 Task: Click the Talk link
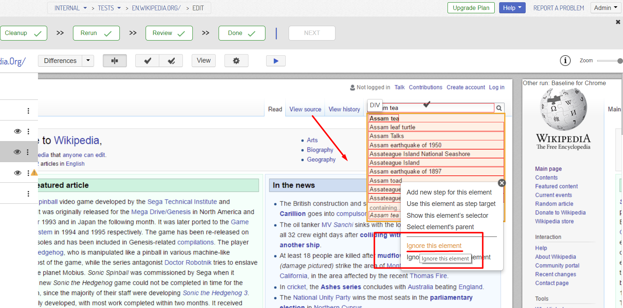pos(399,87)
